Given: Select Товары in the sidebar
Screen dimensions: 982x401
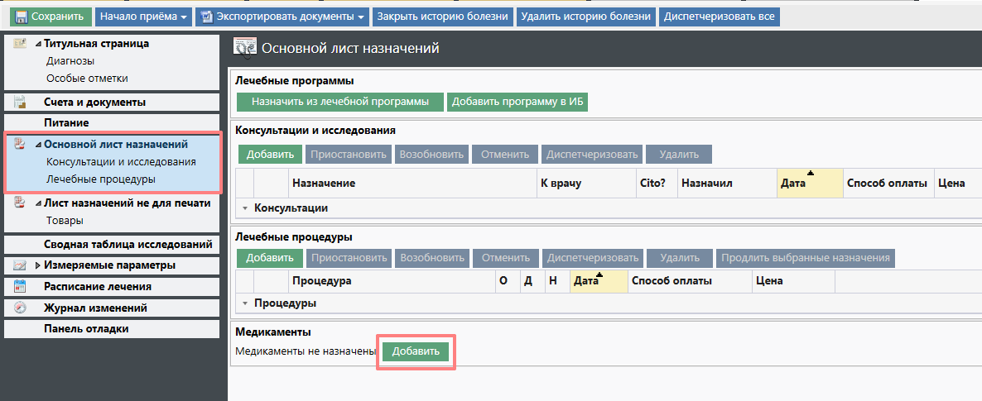Looking at the screenshot, I should 64,220.
